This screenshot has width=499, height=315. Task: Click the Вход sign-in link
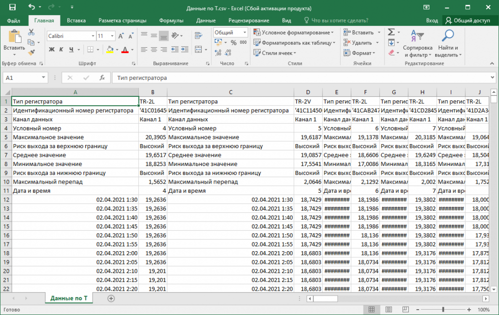click(x=432, y=20)
